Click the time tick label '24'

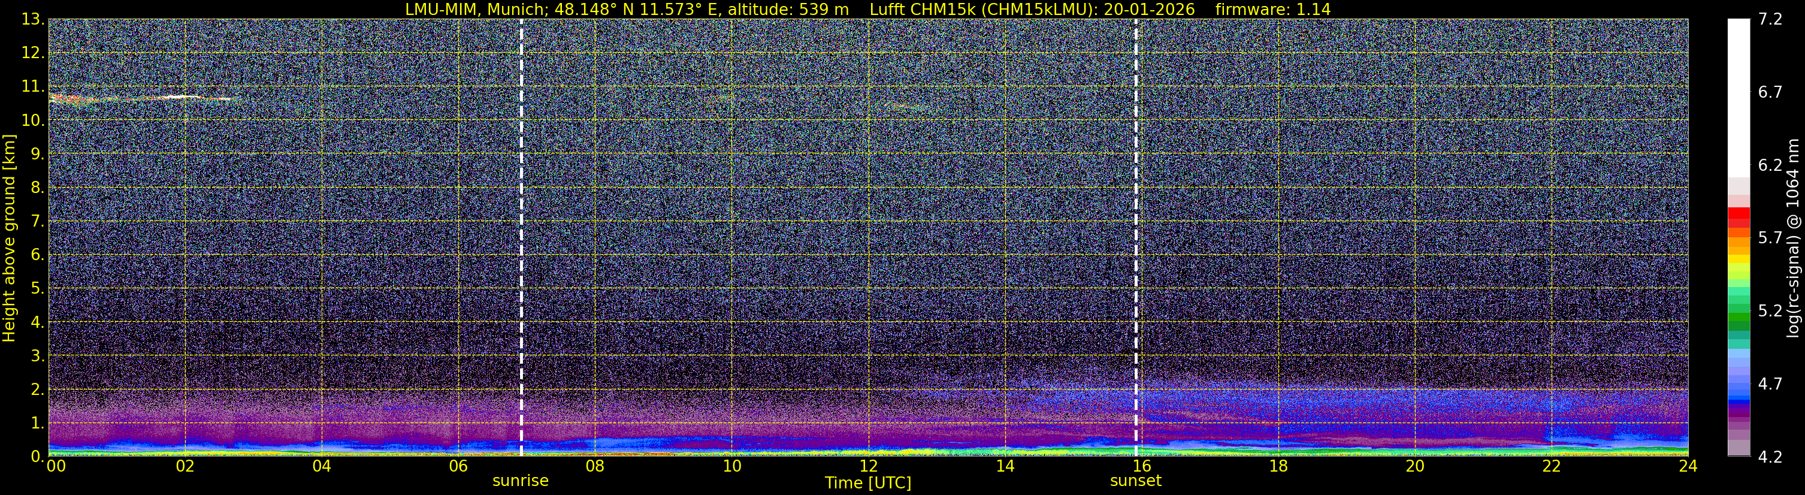pos(1688,466)
